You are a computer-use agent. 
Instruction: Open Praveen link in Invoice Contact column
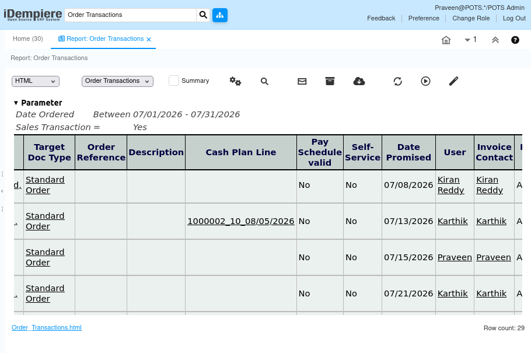pos(494,257)
